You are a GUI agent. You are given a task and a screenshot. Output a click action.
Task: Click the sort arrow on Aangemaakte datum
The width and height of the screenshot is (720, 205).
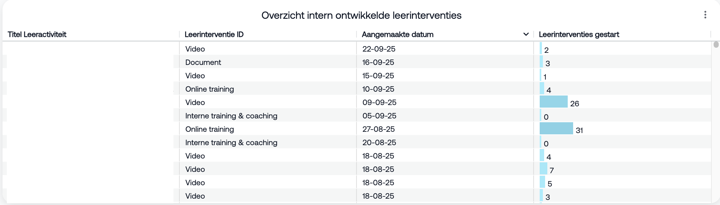click(x=526, y=34)
